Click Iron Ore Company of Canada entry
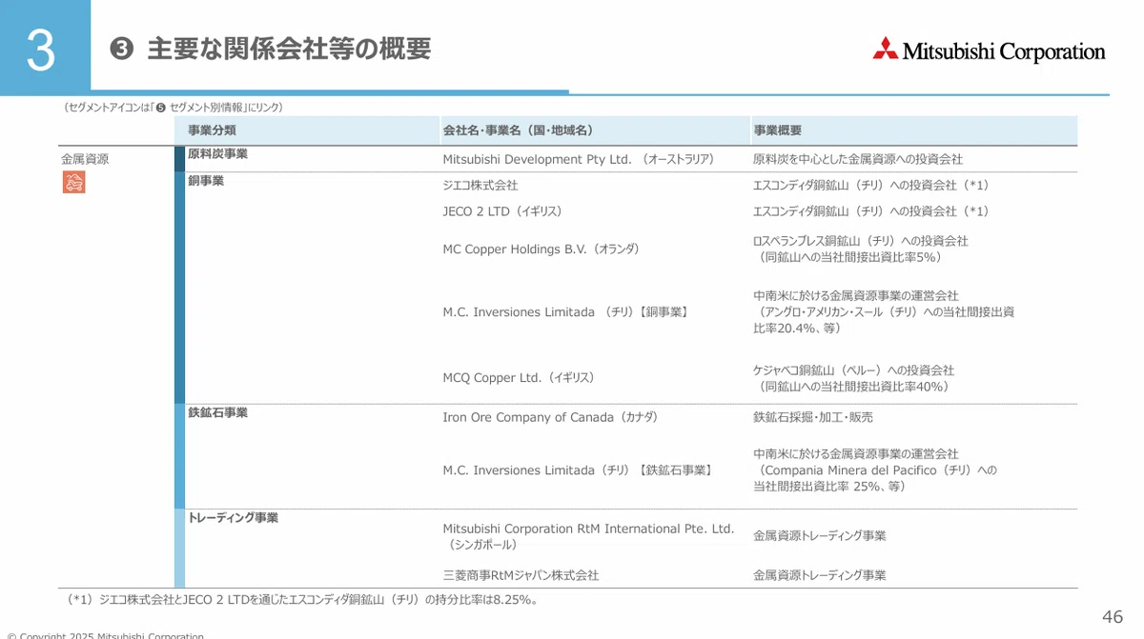 (x=550, y=417)
